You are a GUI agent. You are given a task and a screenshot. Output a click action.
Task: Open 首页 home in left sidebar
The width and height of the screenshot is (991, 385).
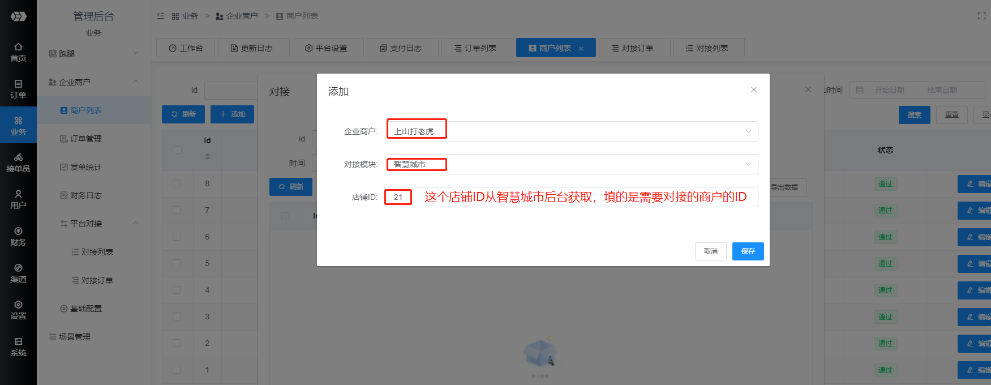click(18, 52)
